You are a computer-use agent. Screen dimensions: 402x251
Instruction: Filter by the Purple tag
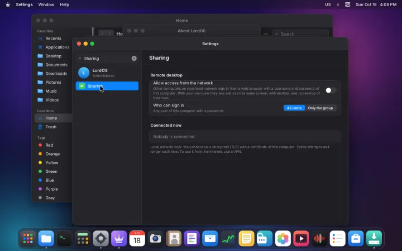coord(53,189)
